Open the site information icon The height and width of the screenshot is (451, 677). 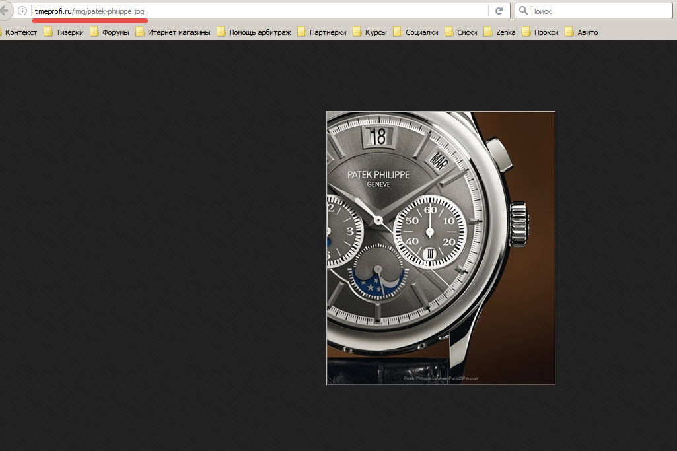pyautogui.click(x=22, y=11)
